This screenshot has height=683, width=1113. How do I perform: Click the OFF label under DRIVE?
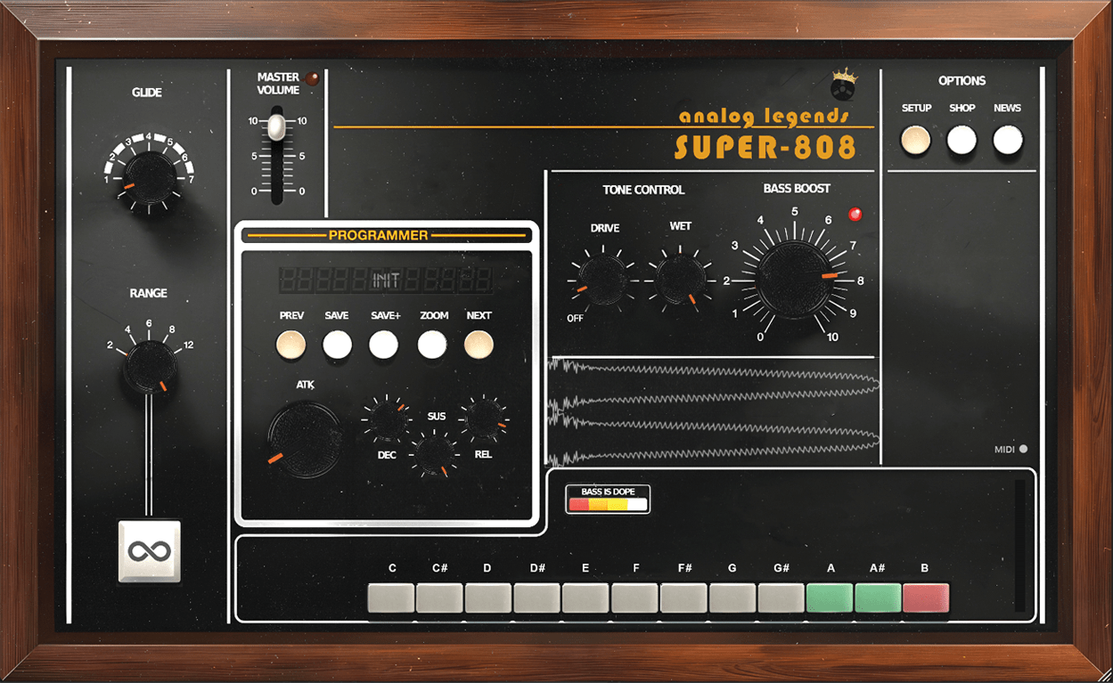point(576,318)
